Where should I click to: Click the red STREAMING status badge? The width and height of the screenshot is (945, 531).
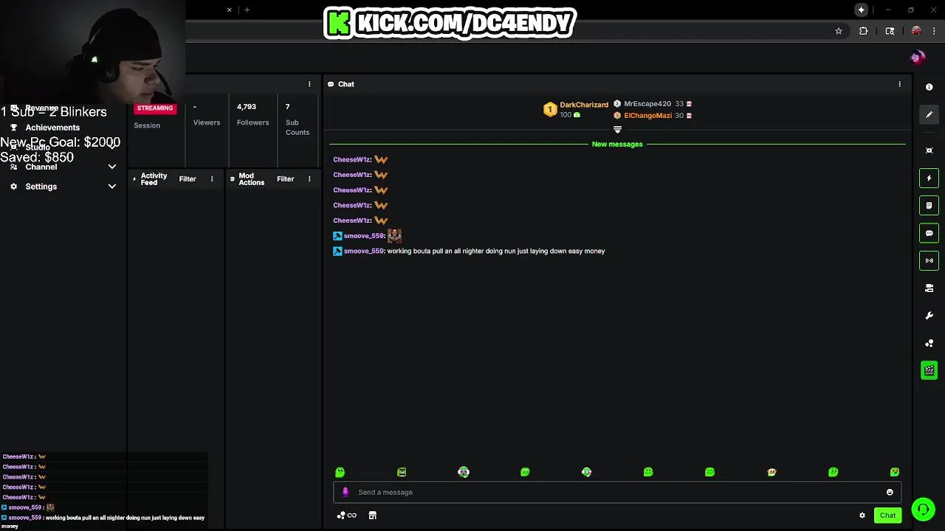[x=155, y=108]
